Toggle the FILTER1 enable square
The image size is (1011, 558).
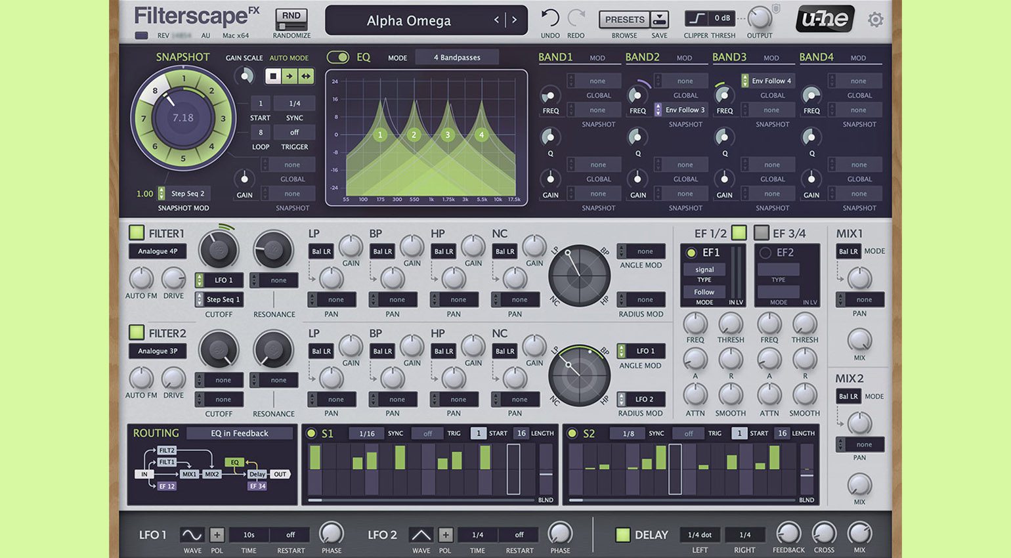tap(137, 232)
